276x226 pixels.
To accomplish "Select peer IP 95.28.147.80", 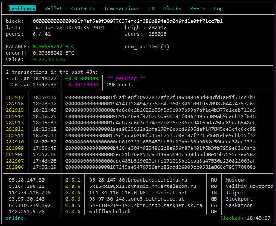I will [27, 180].
